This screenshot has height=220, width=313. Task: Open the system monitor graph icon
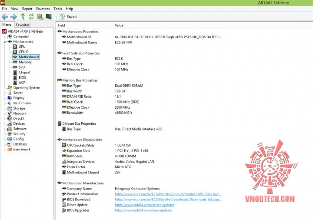click(49, 17)
